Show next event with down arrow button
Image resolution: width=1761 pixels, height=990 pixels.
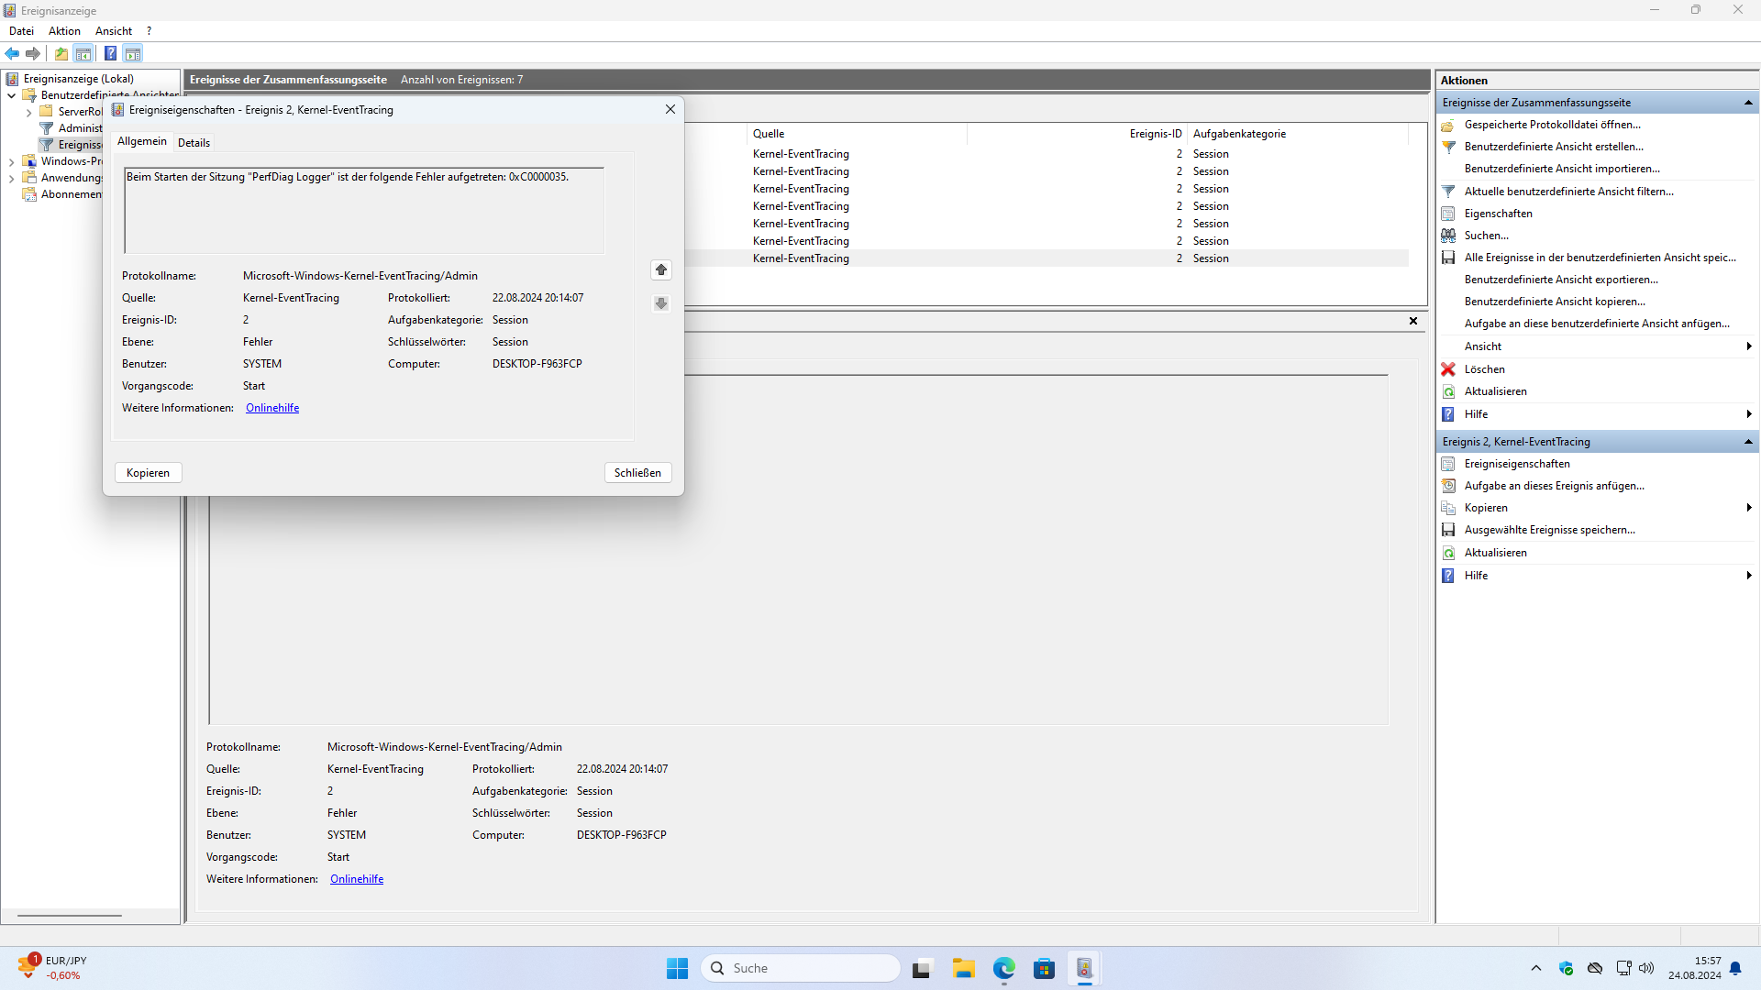pos(660,303)
